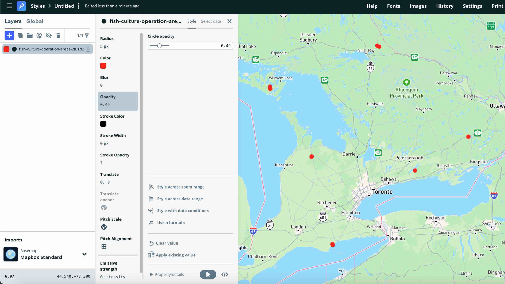The width and height of the screenshot is (505, 284).
Task: Click the Add layer plus icon
Action: [9, 35]
